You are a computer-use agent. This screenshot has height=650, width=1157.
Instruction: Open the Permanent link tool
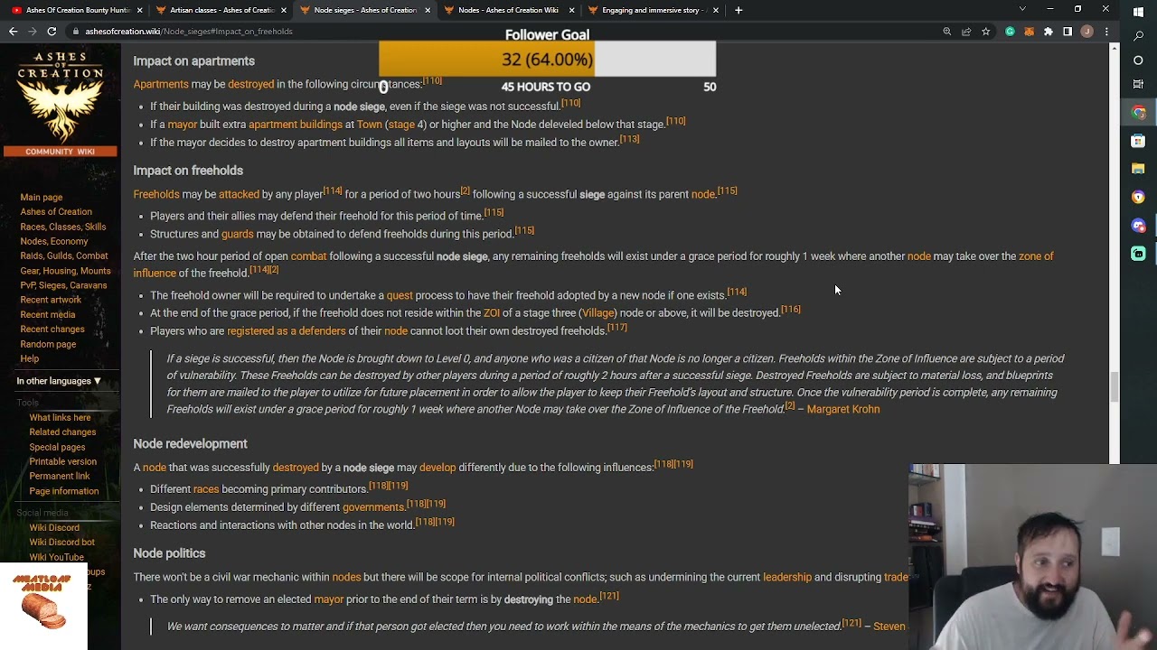pos(60,476)
